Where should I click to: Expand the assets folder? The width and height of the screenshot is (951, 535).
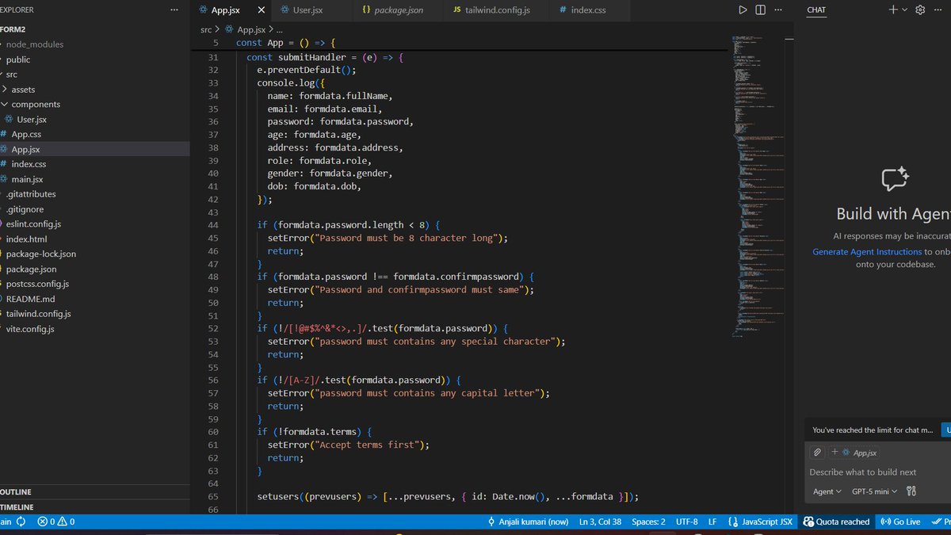(x=23, y=90)
